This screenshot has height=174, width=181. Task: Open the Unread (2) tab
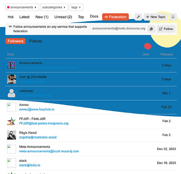click(63, 17)
